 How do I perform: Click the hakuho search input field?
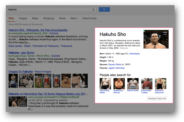tap(52, 9)
